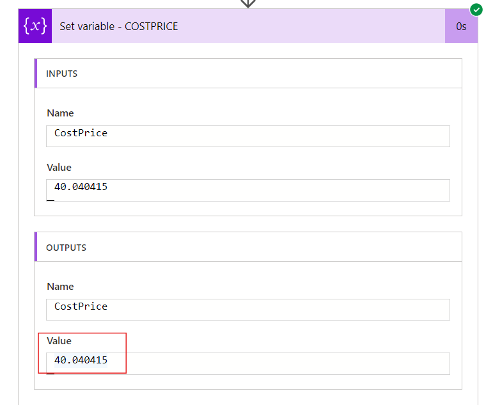Select the outputs Name field containing CostPrice
This screenshot has height=405, width=493.
(248, 310)
